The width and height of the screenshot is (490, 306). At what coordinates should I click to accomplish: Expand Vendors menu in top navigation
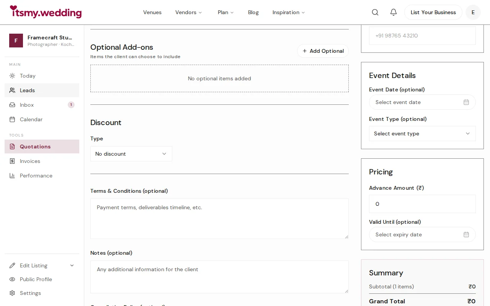point(188,12)
